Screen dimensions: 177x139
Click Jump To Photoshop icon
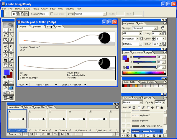[x=8, y=98]
